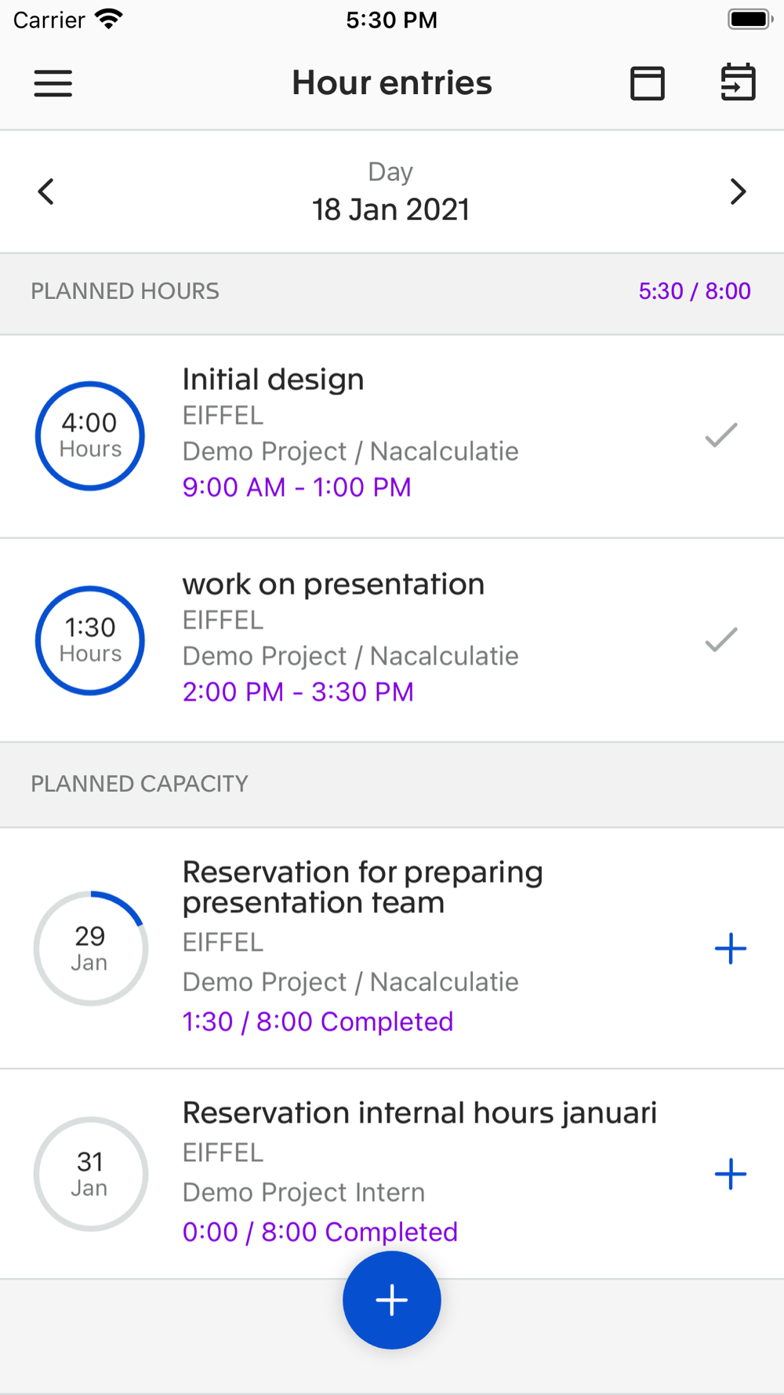784x1395 pixels.
Task: Tap the calendar import arrow icon
Action: click(738, 82)
